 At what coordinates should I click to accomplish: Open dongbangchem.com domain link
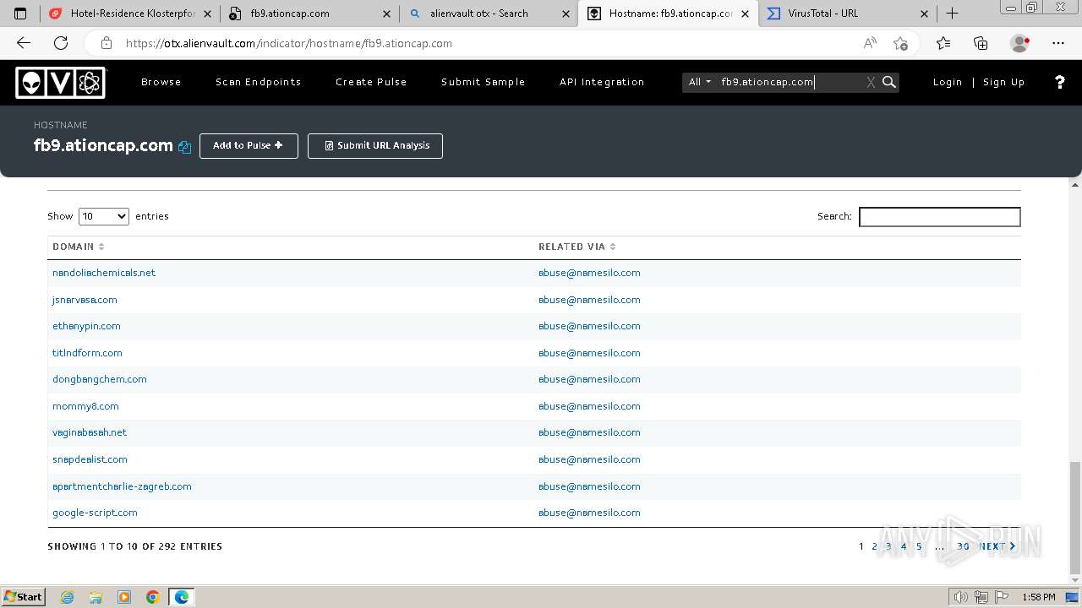[x=100, y=379]
